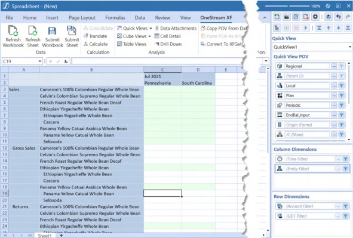Click the edit Quick View icon
353x238 pixels.
coord(296,17)
